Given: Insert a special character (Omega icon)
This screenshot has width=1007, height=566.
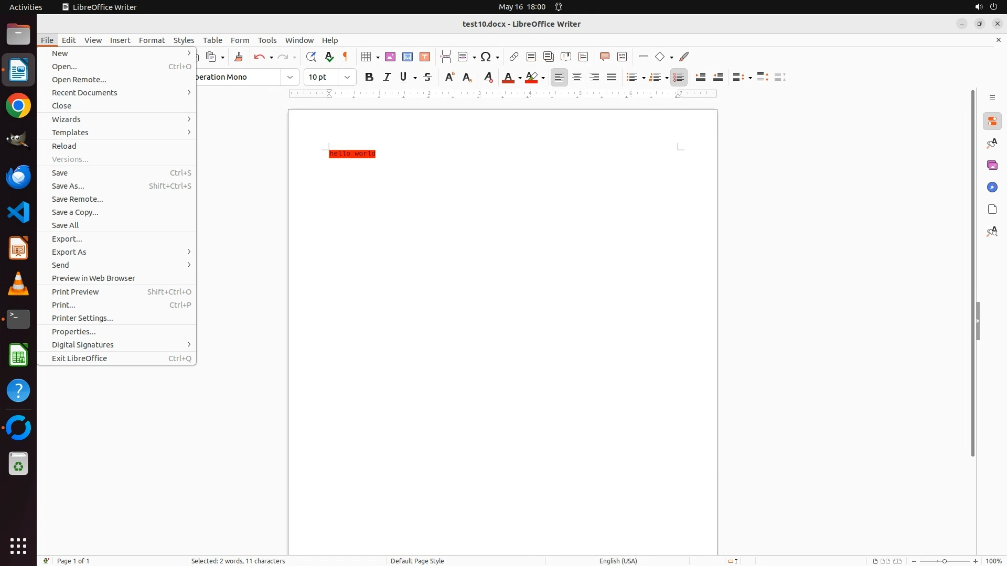Looking at the screenshot, I should (x=486, y=57).
